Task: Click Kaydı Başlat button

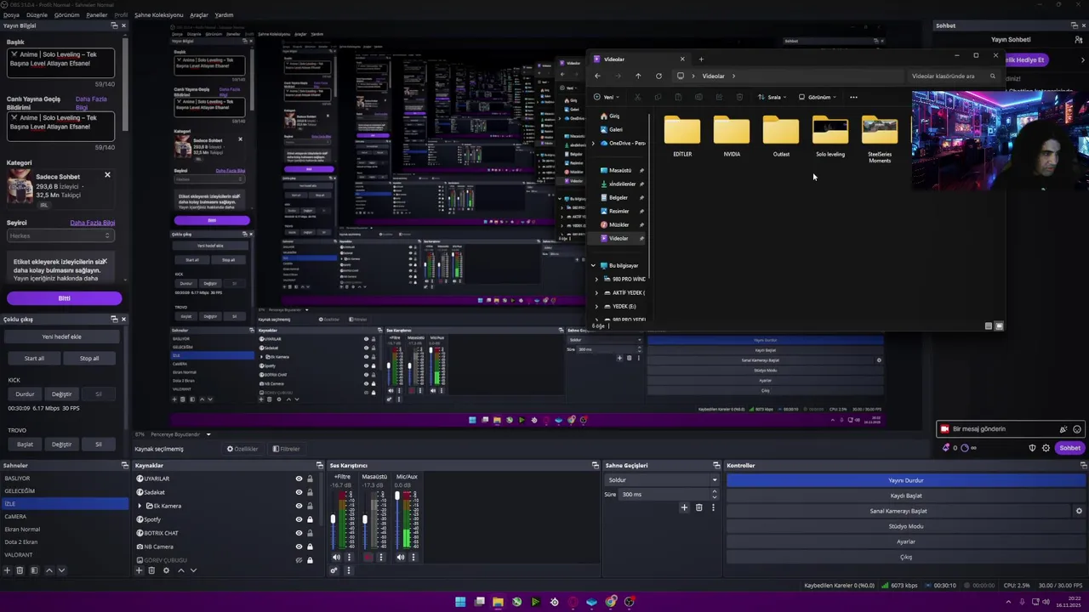Action: click(x=906, y=496)
